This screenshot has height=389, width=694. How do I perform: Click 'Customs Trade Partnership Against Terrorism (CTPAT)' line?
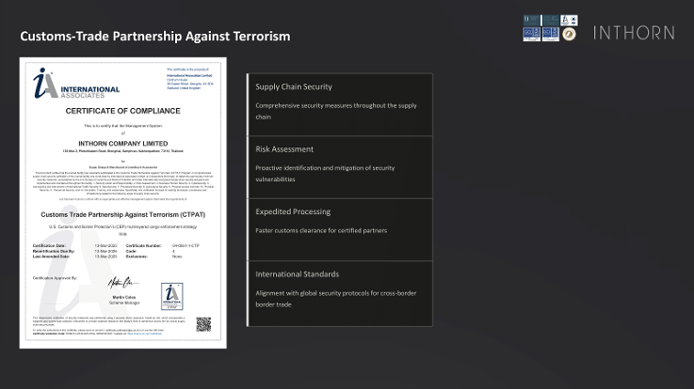[x=123, y=214]
